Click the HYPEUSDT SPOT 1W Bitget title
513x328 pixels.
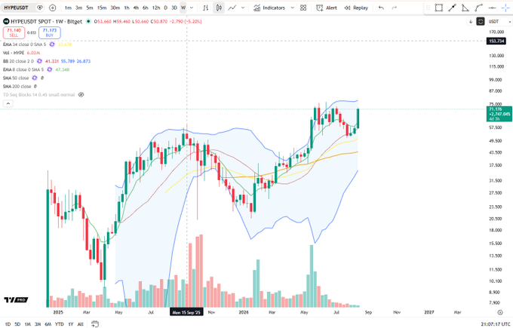47,22
